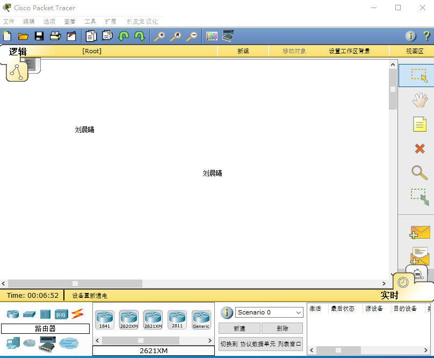This screenshot has height=358, width=434.
Task: Click the 新组 button
Action: pos(243,51)
